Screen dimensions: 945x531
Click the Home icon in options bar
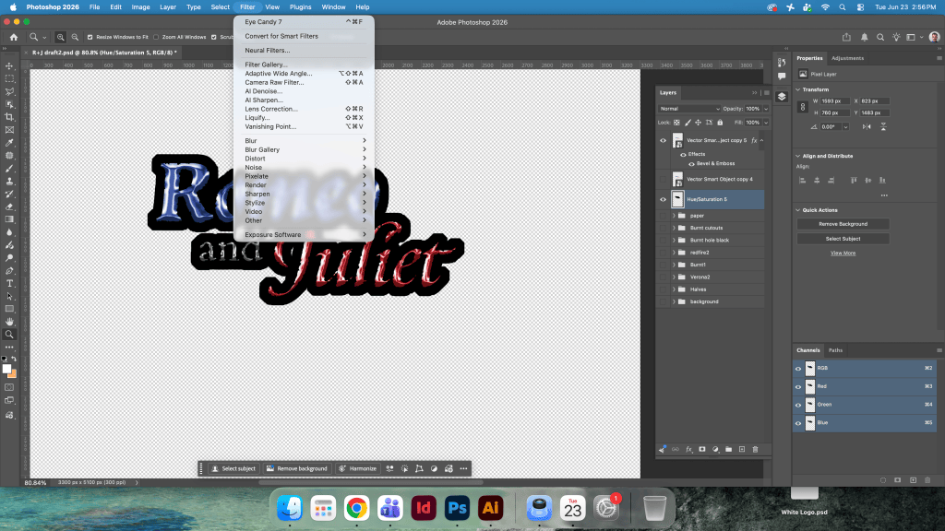[x=13, y=37]
